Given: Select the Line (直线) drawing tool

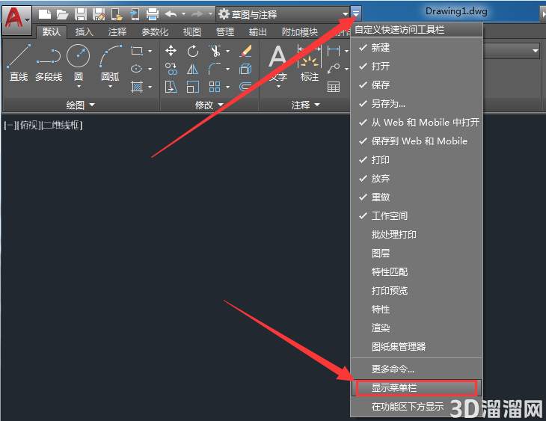Looking at the screenshot, I should [19, 64].
